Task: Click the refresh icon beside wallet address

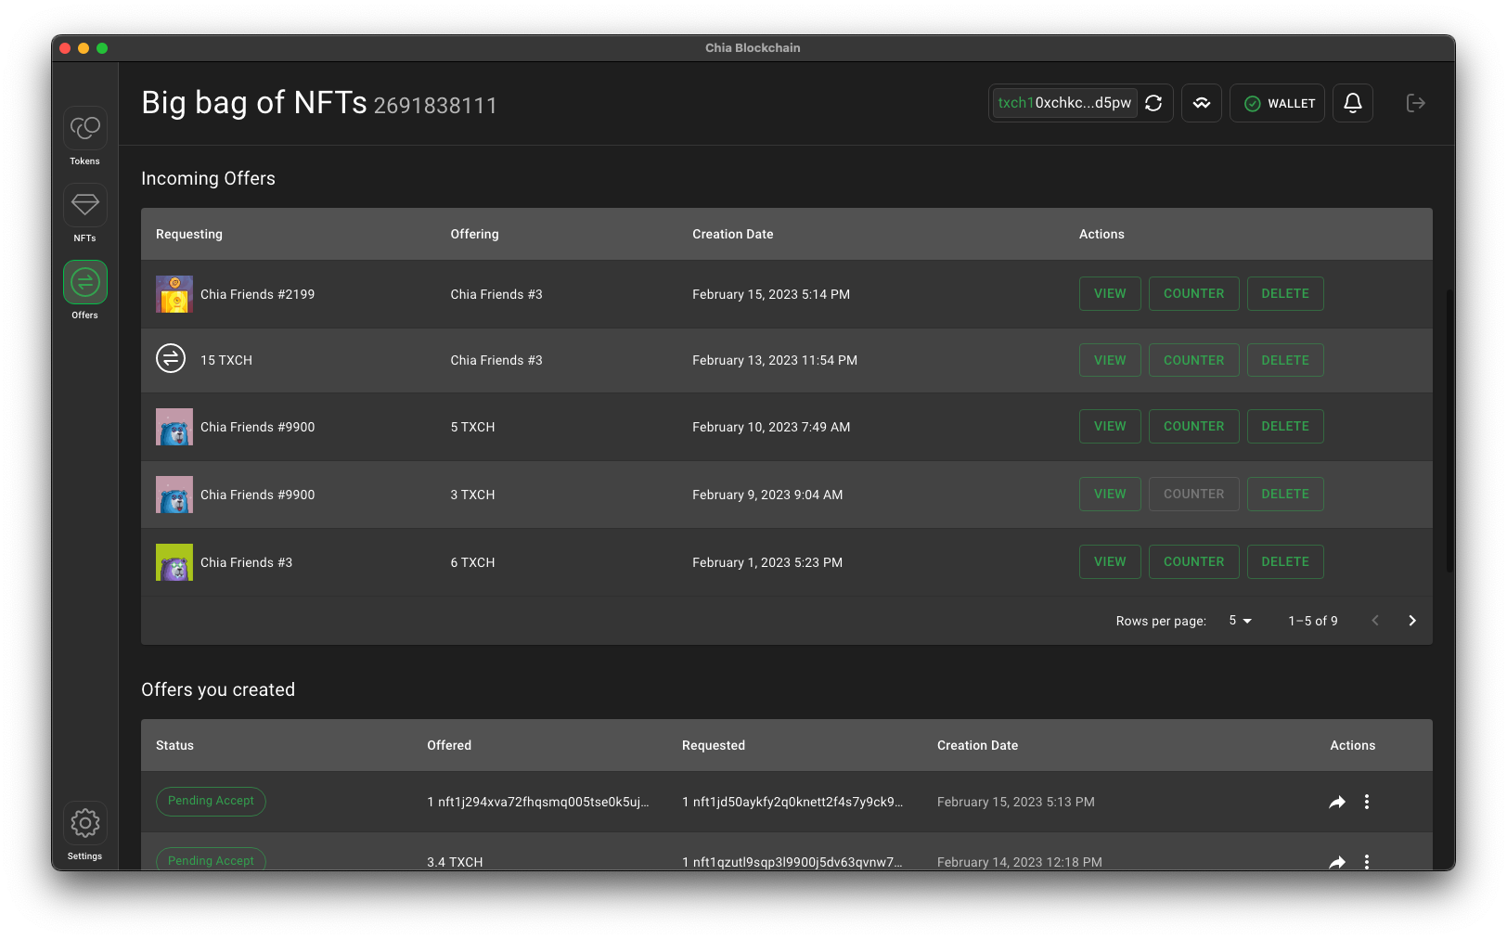Action: tap(1153, 103)
